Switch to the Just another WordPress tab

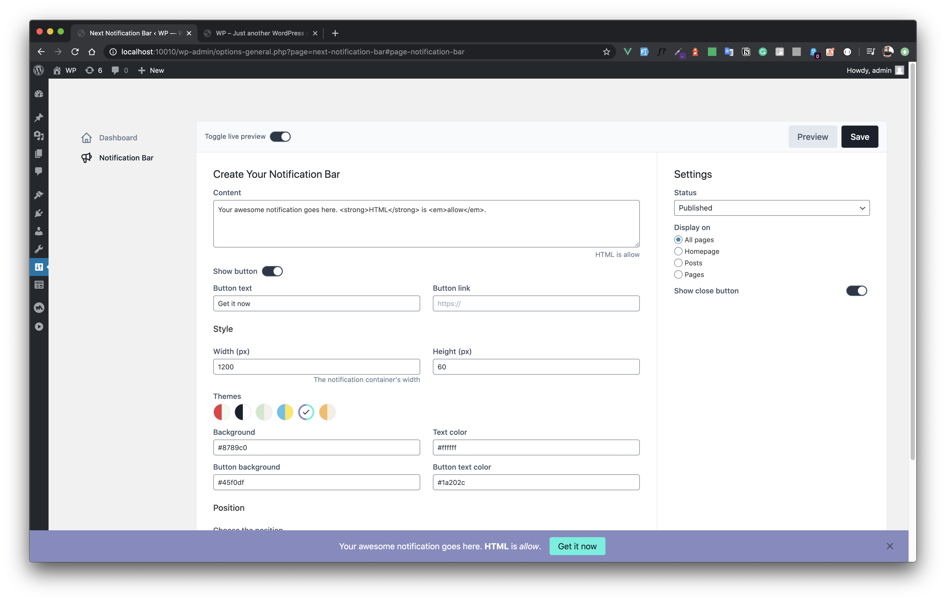(260, 33)
